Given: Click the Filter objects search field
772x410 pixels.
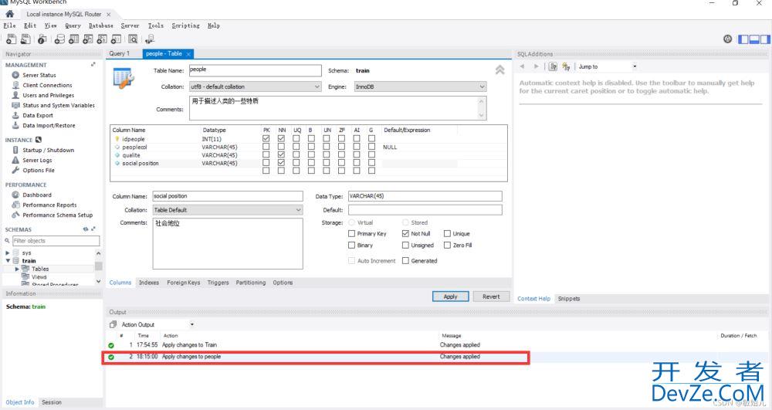Looking at the screenshot, I should [x=56, y=241].
